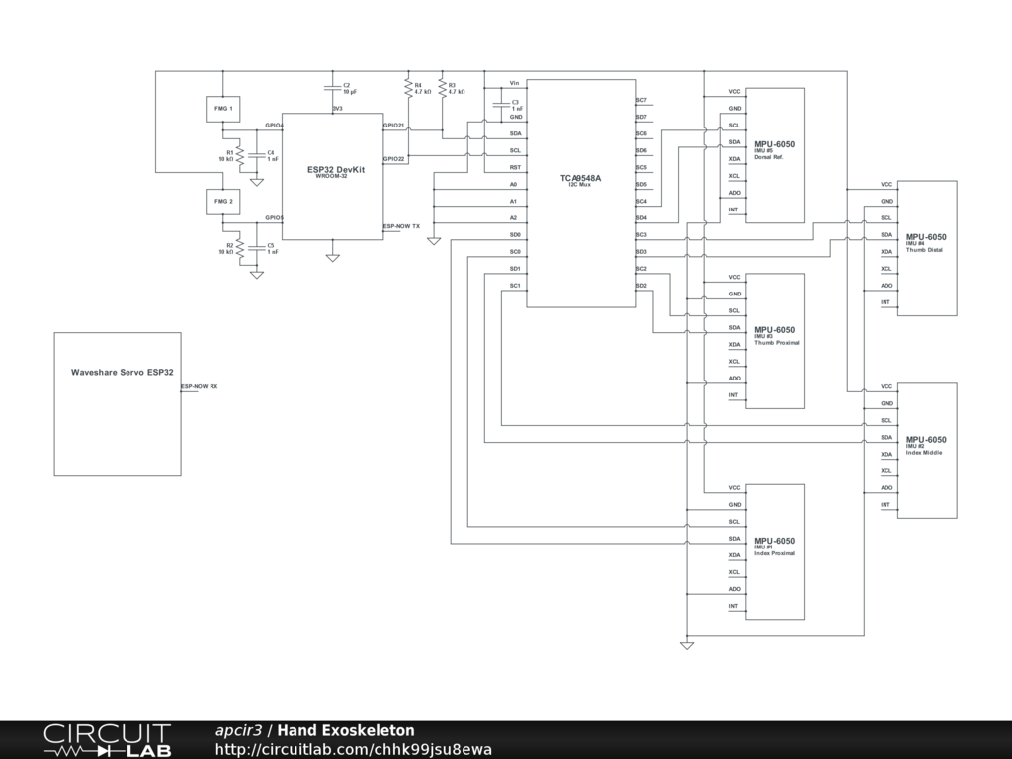Viewport: 1012px width, 759px height.
Task: Click the Vin pin on TCA9548A
Action: pyautogui.click(x=514, y=83)
